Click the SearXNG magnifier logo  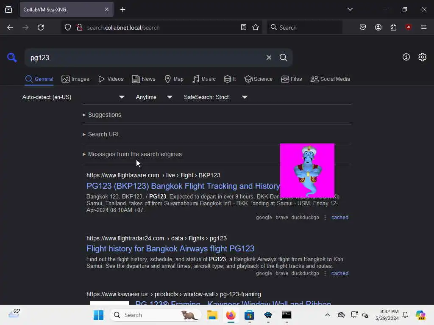coord(12,58)
